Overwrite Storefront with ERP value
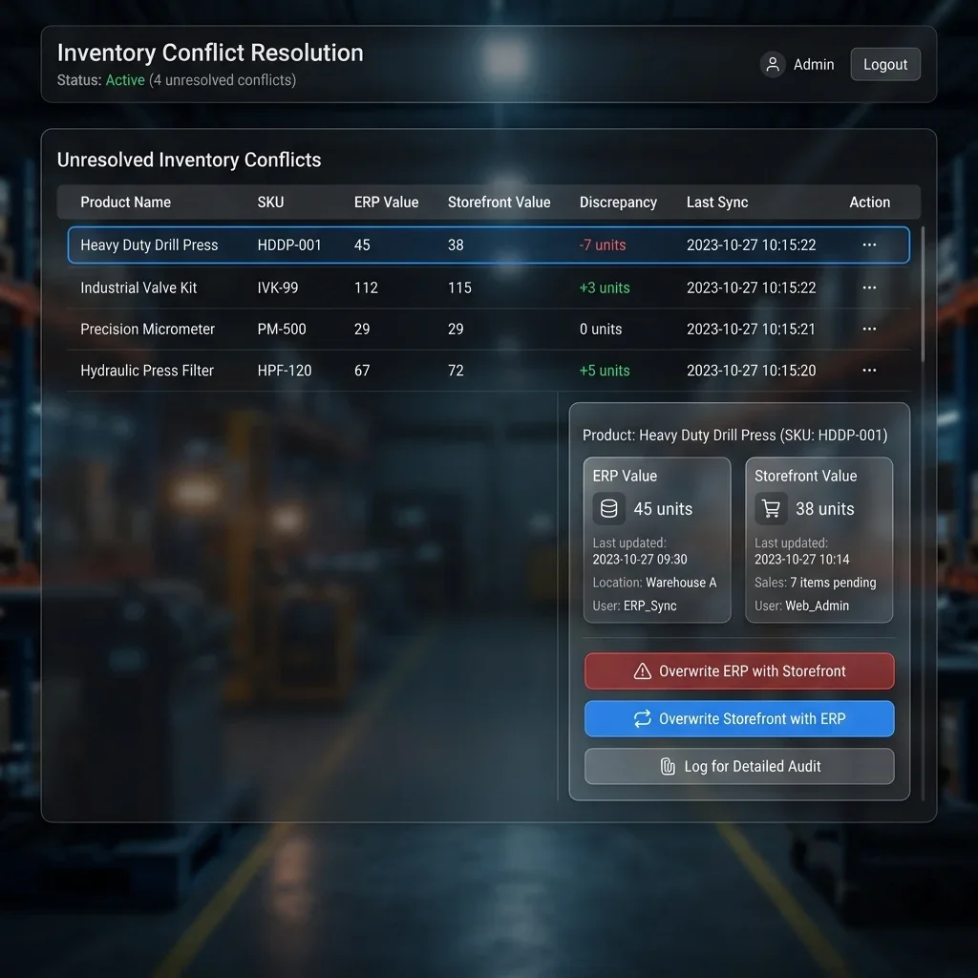The width and height of the screenshot is (978, 978). point(739,718)
